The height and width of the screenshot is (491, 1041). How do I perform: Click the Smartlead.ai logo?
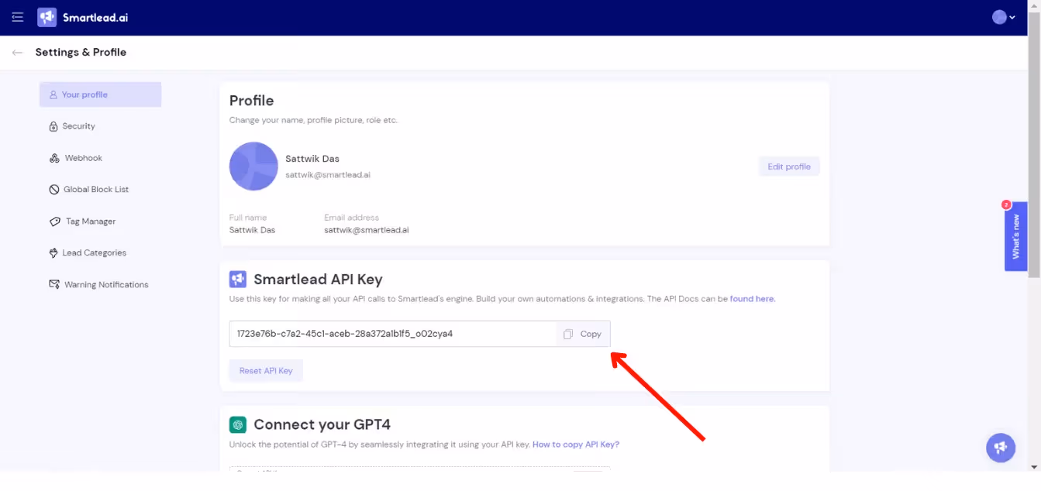coord(83,17)
